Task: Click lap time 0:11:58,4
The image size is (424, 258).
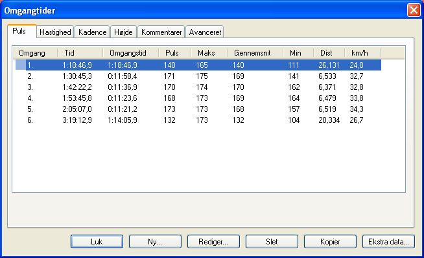Action: click(x=123, y=76)
